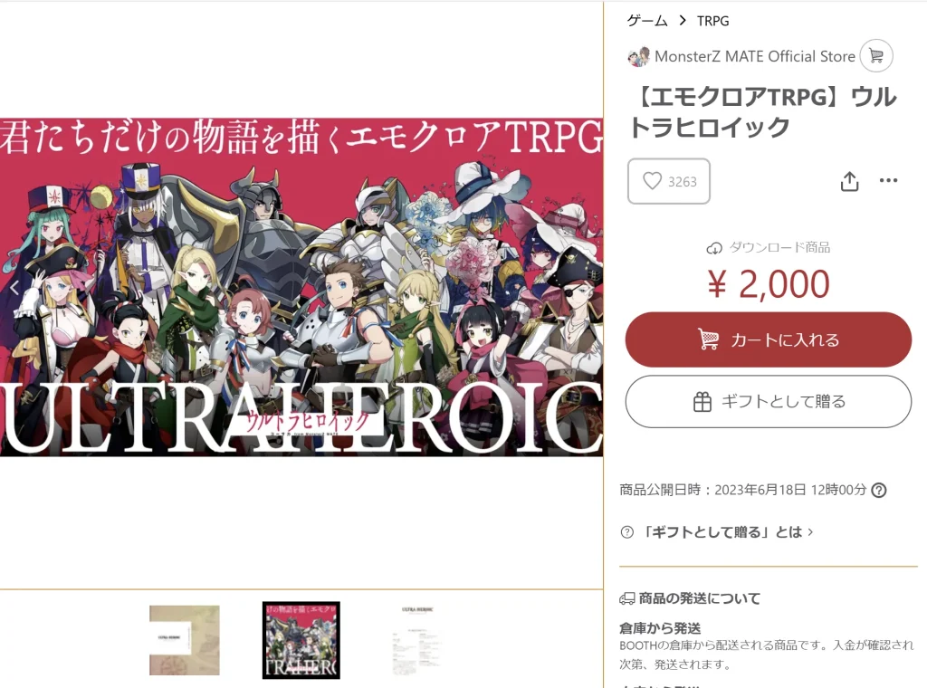Click the breadcrumb chevron after ゲーム
Screen dimensions: 927x688
click(x=683, y=21)
